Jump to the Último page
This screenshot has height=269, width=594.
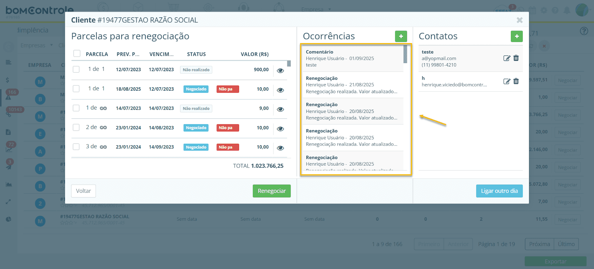click(x=566, y=244)
